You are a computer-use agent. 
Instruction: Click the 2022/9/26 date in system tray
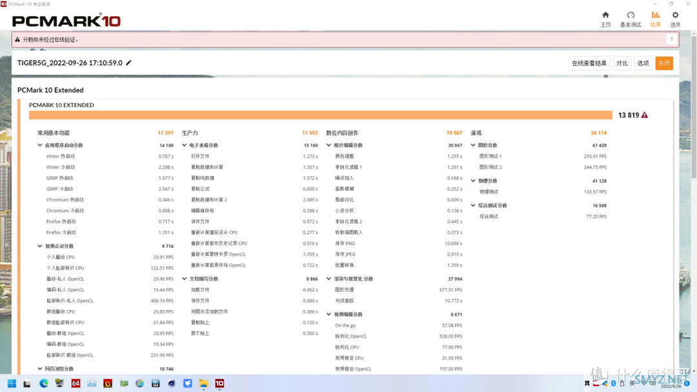tap(671, 386)
